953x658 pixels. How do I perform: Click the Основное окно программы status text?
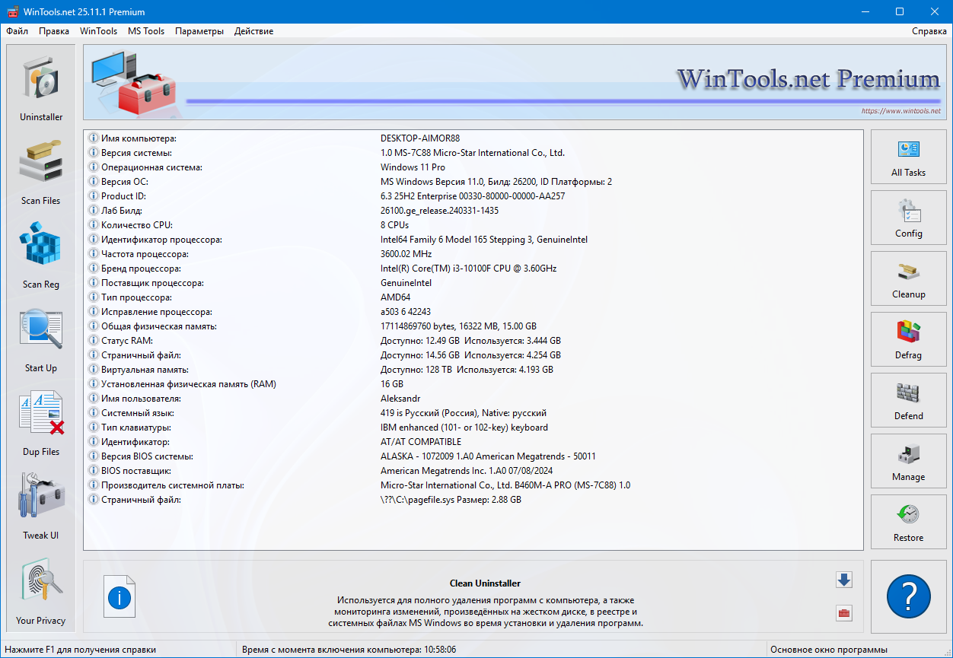point(828,650)
